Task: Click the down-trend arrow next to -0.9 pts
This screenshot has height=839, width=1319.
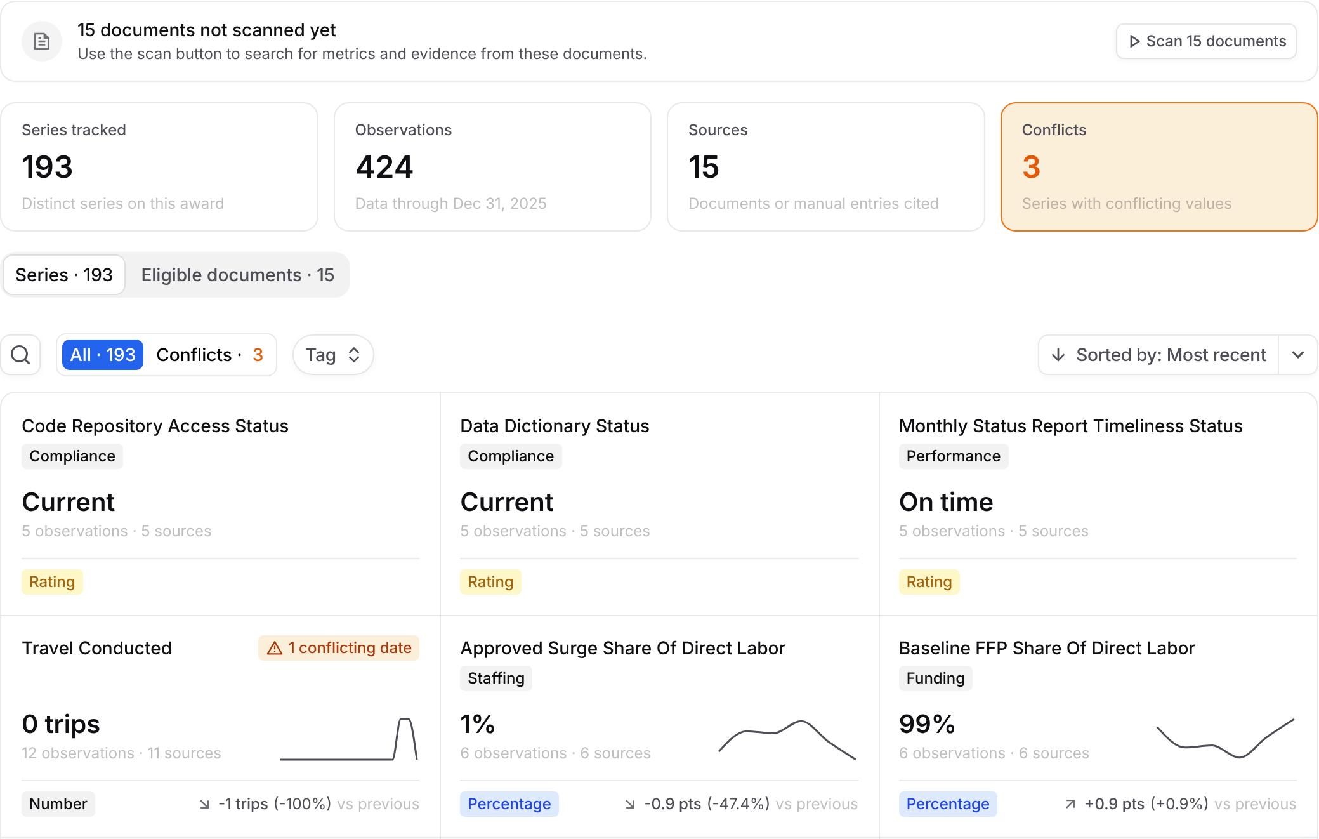Action: (x=630, y=804)
